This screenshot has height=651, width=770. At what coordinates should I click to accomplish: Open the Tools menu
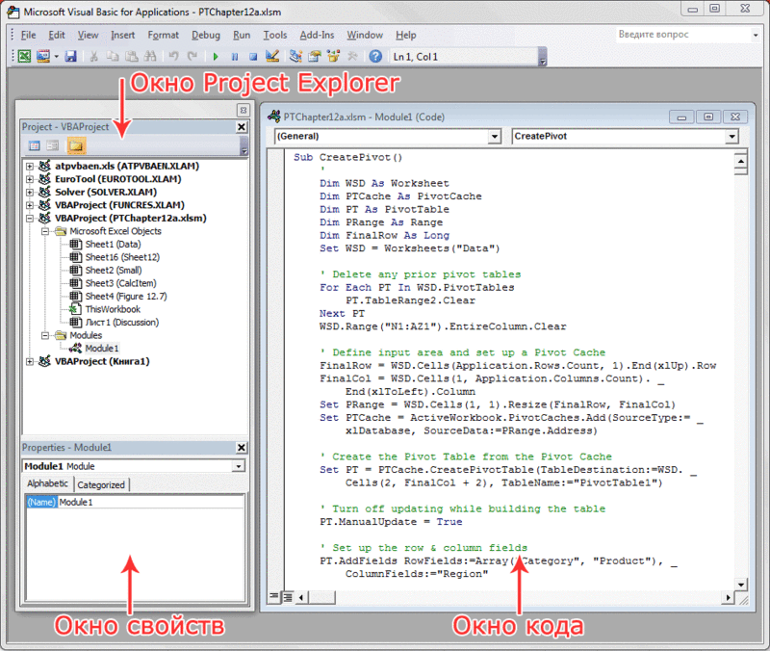pyautogui.click(x=275, y=35)
